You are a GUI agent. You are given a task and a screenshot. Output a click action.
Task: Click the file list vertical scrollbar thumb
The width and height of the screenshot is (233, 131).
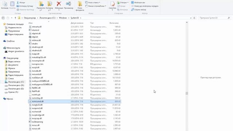tap(187, 93)
